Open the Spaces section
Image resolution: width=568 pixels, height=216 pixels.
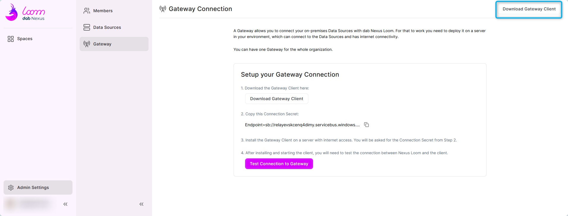coord(25,39)
